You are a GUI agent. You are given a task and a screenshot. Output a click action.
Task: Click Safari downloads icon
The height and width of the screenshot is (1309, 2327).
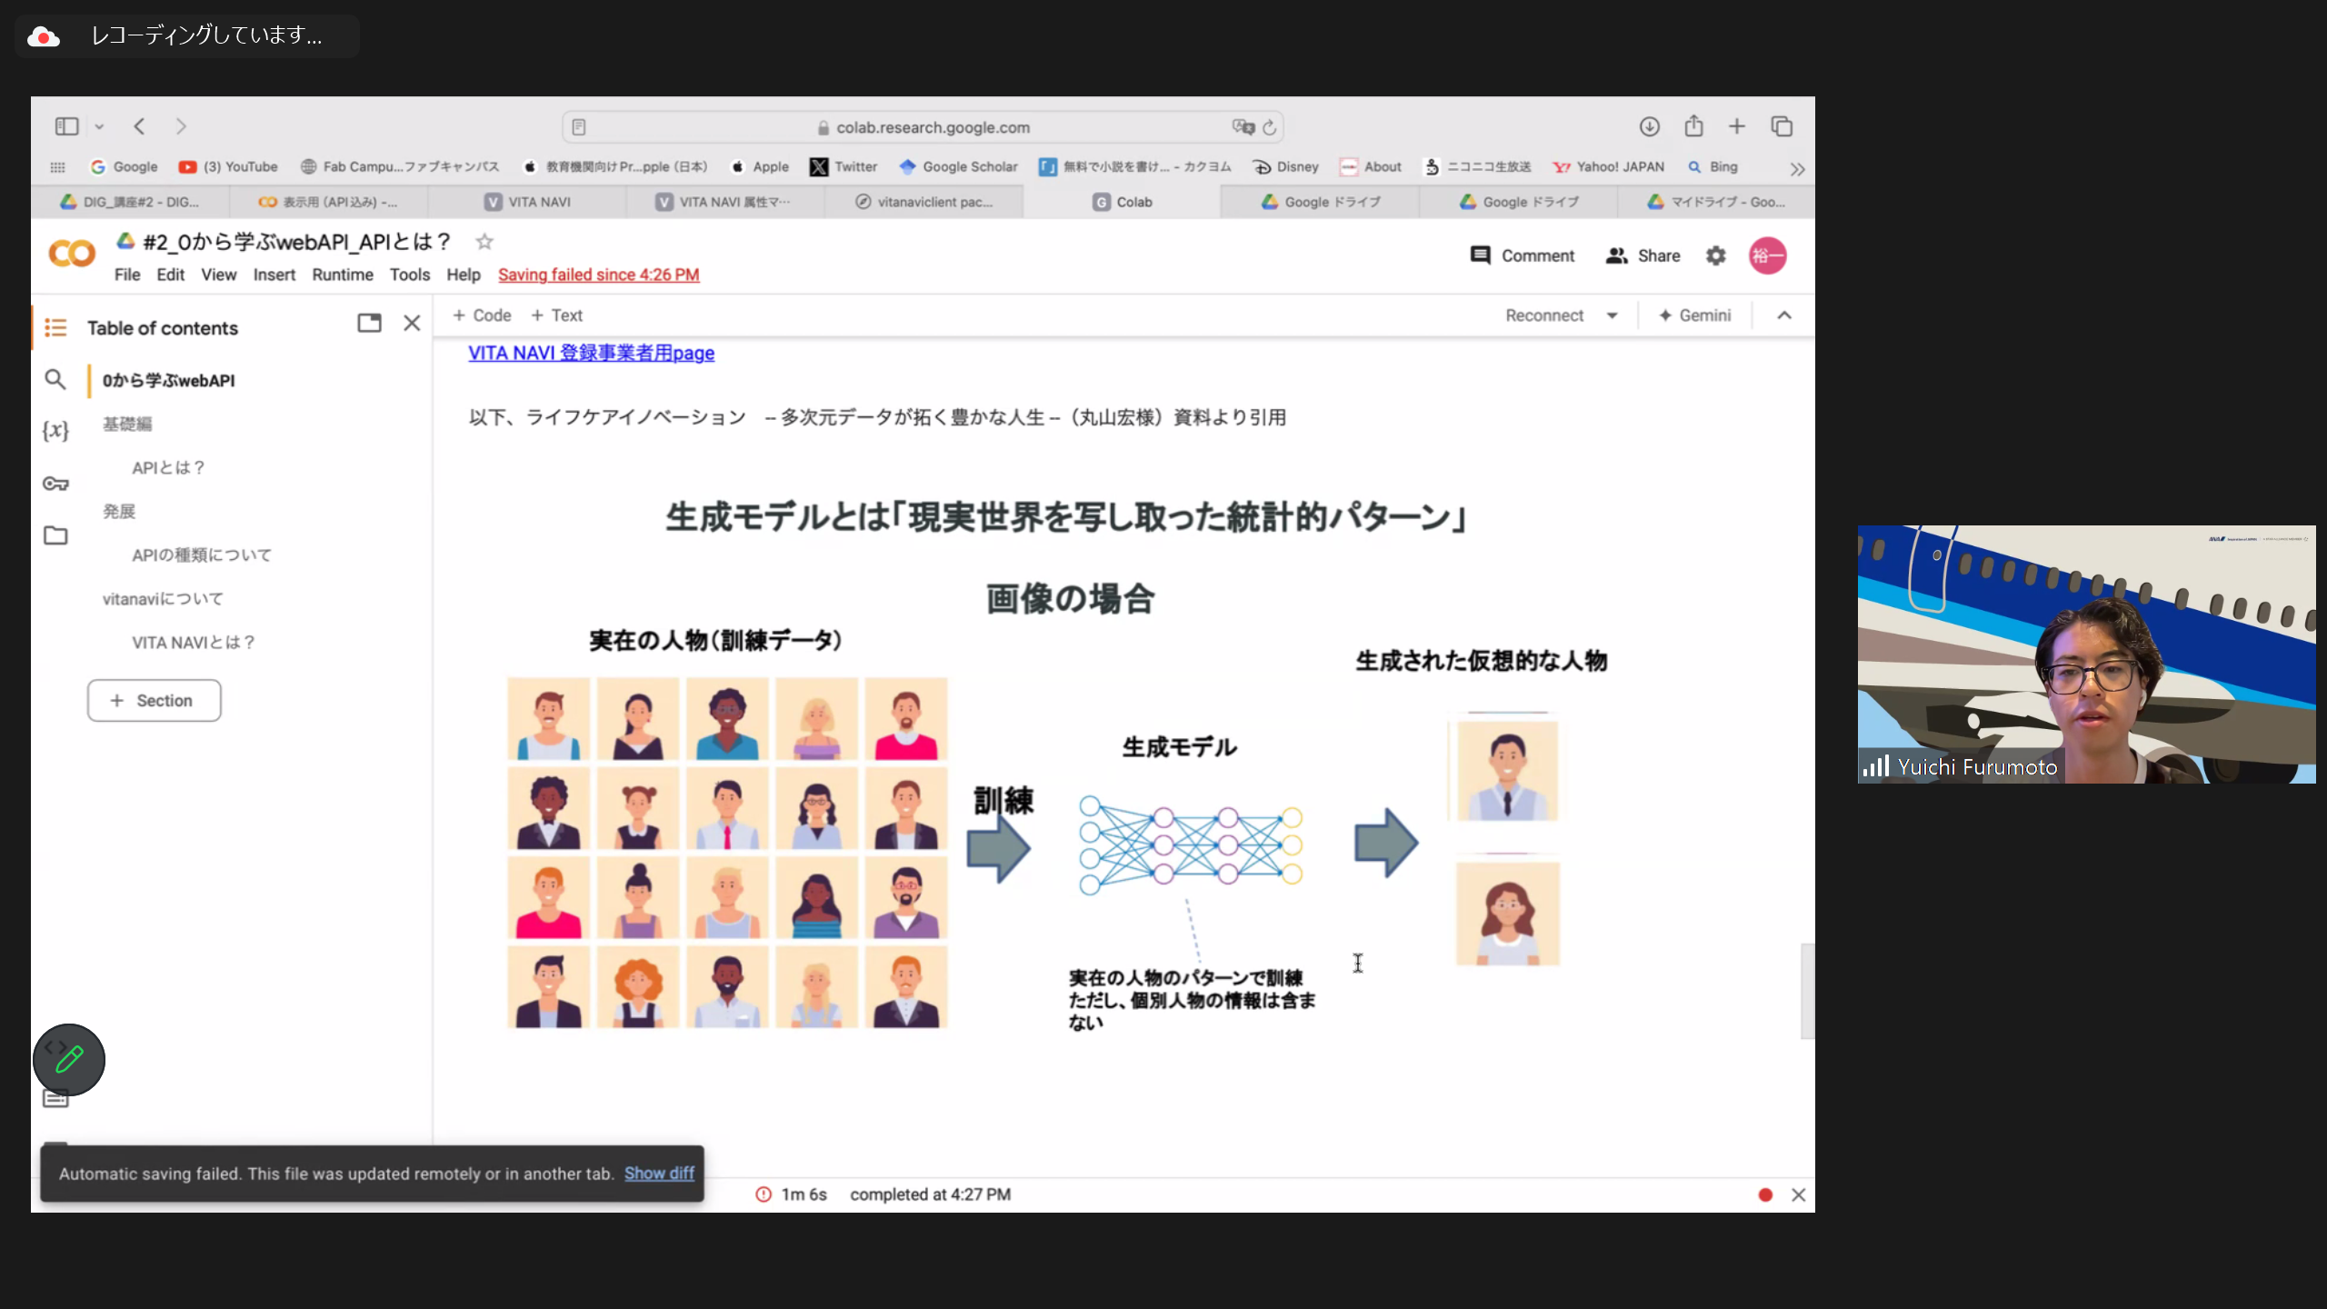point(1649,126)
